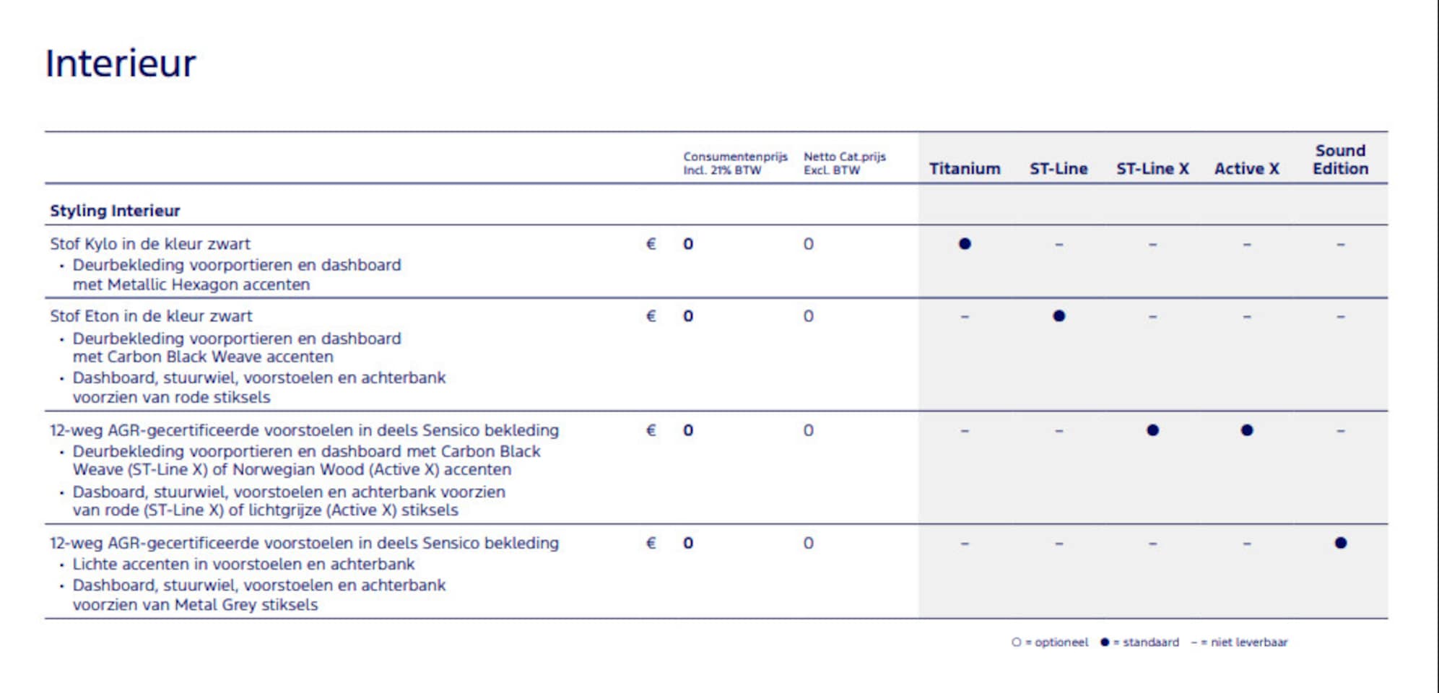Select the ST-Line X column header

pyautogui.click(x=1152, y=169)
